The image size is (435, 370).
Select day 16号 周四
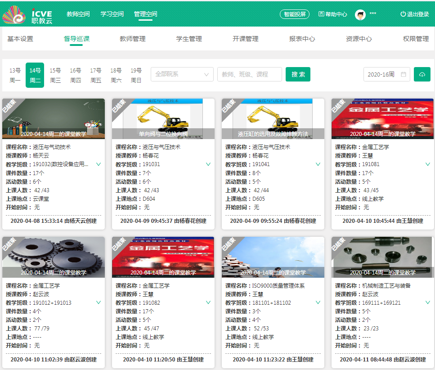click(76, 75)
